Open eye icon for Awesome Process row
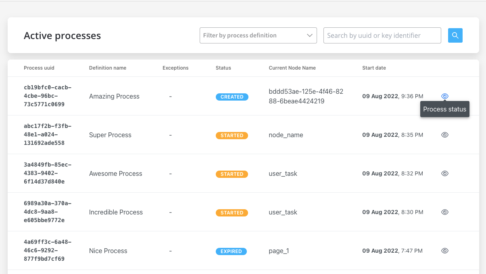The width and height of the screenshot is (486, 274). (x=445, y=173)
